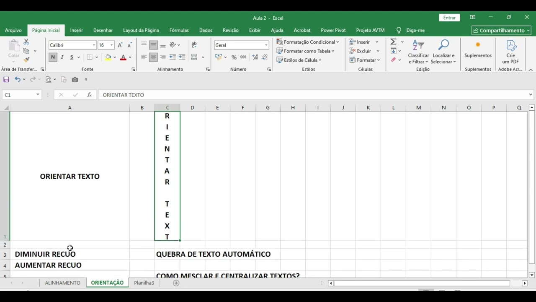Click the text orientation icon
The width and height of the screenshot is (536, 302).
click(x=173, y=45)
